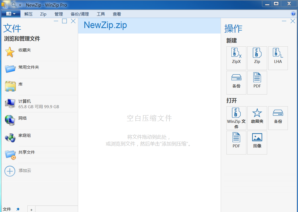Add a new tab with plus button
The width and height of the screenshot is (298, 212).
(31, 210)
